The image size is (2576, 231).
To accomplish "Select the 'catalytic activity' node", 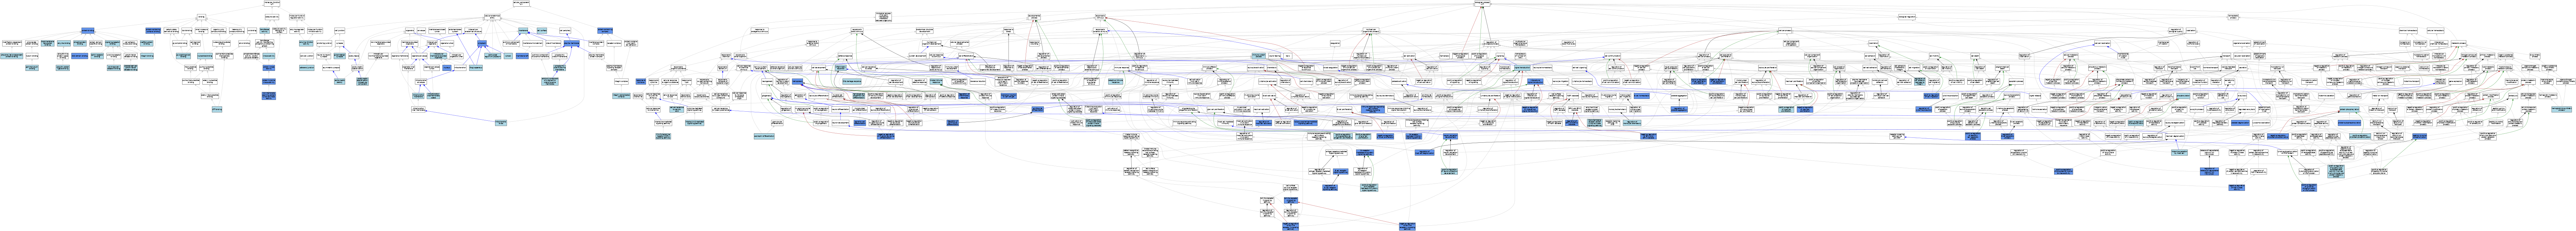I will point(272,17).
